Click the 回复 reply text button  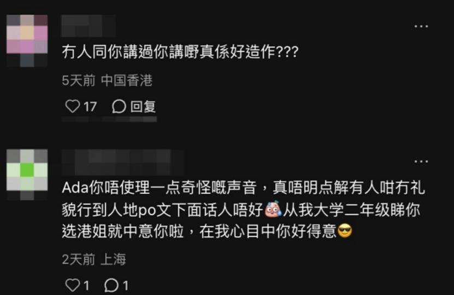coord(143,107)
